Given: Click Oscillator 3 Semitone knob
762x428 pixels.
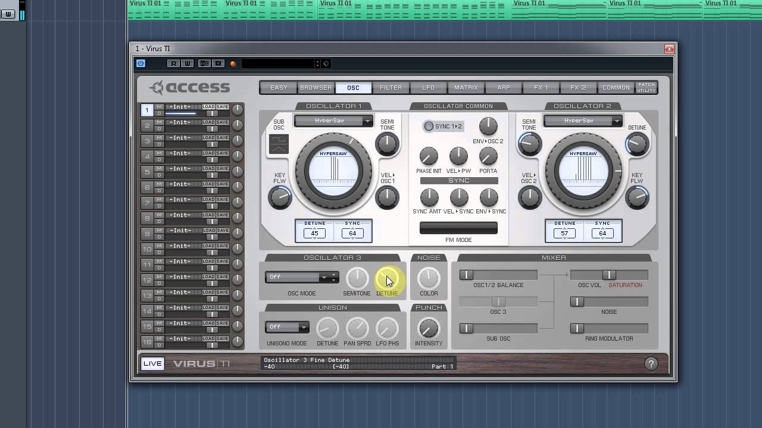Looking at the screenshot, I should [x=357, y=278].
